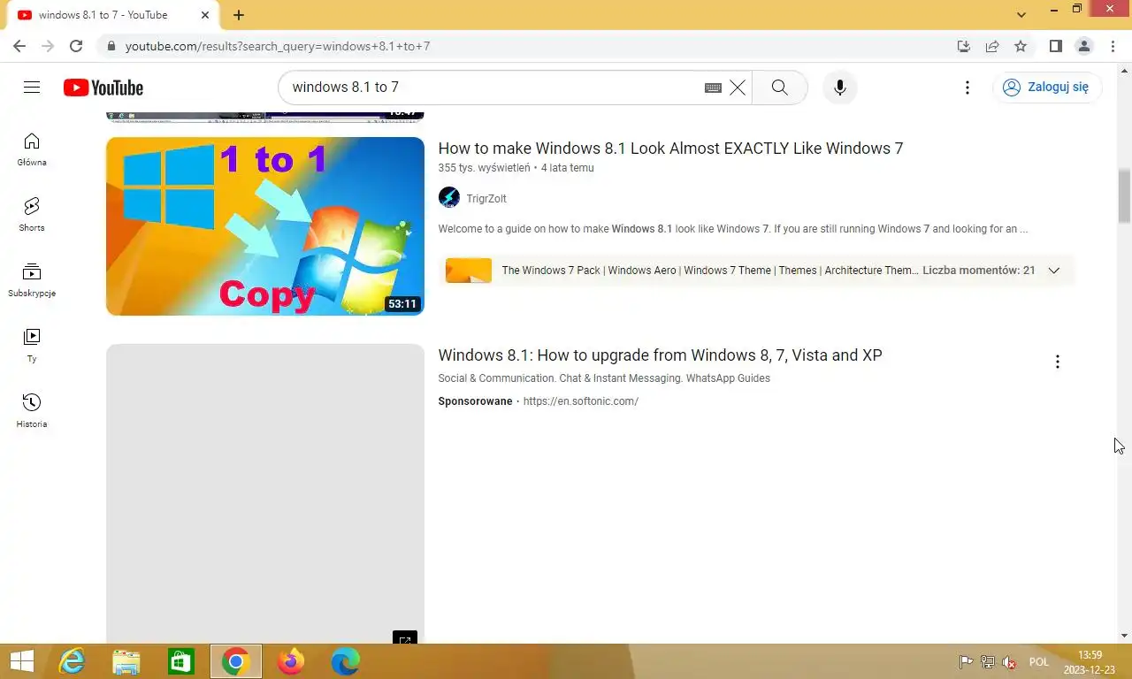The height and width of the screenshot is (679, 1132).
Task: Open Subskrypcje in the sidebar
Action: click(32, 280)
